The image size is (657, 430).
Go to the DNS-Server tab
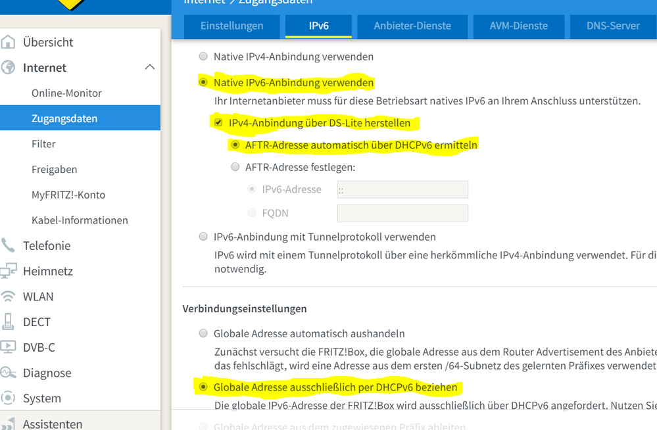point(613,26)
